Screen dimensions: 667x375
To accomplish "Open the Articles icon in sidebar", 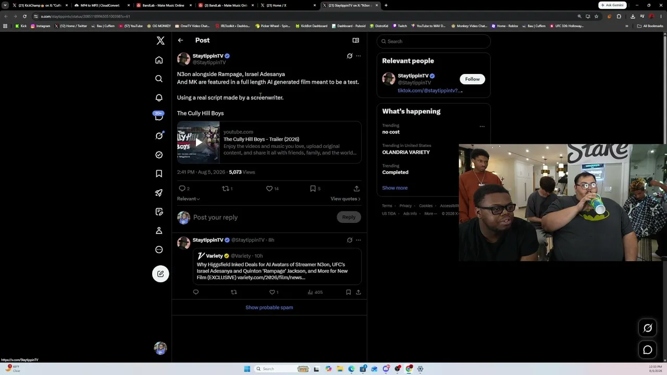I will click(x=159, y=211).
